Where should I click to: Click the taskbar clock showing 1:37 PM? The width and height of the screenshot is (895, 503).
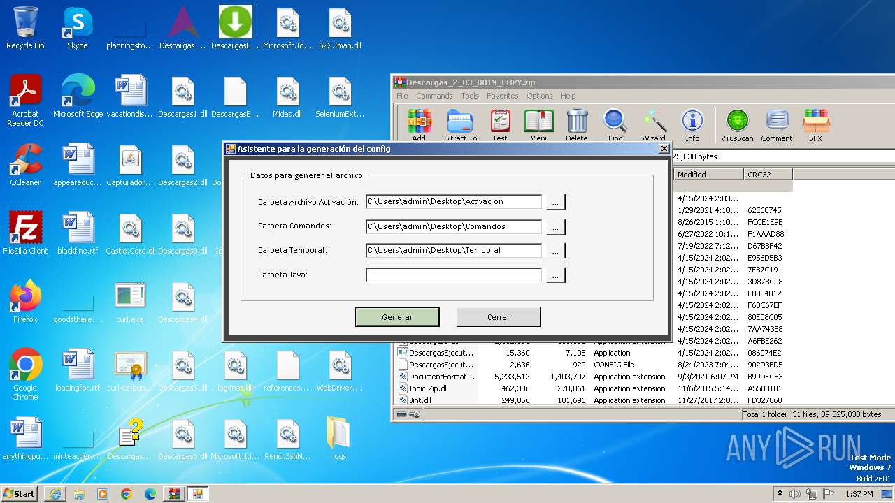click(859, 494)
